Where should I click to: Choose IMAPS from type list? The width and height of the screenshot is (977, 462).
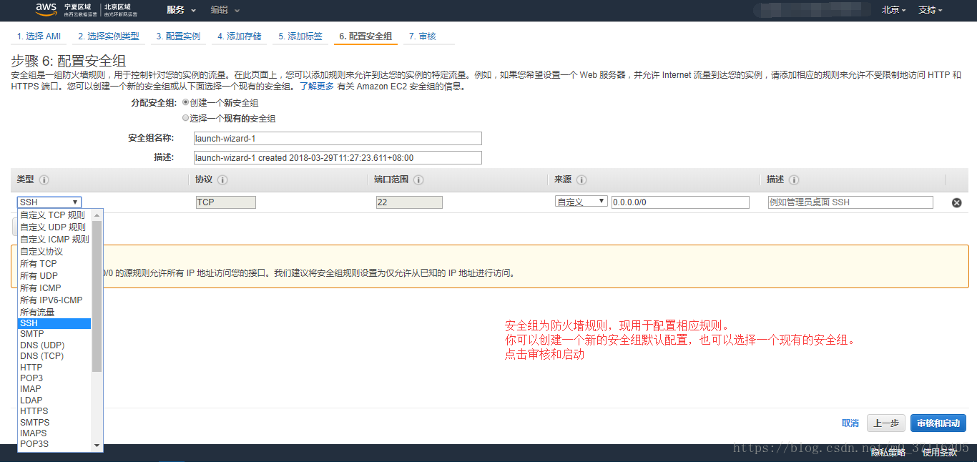coord(55,433)
